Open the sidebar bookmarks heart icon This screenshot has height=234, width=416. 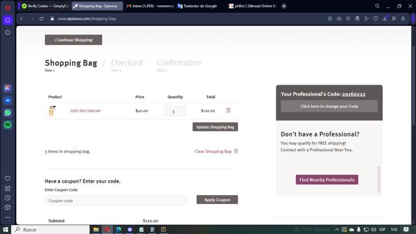8,178
